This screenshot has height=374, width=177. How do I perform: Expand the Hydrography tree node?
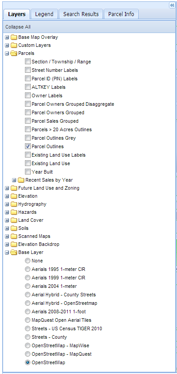(7, 204)
